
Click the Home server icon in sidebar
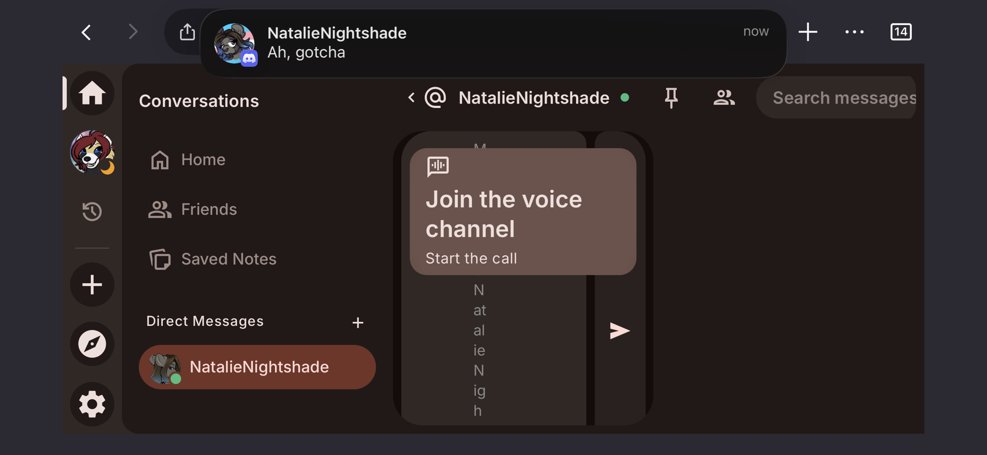coord(92,93)
